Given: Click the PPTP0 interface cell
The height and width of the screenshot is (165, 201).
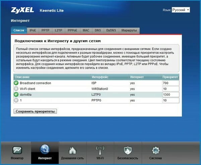Looking at the screenshot, I should click(x=96, y=100).
